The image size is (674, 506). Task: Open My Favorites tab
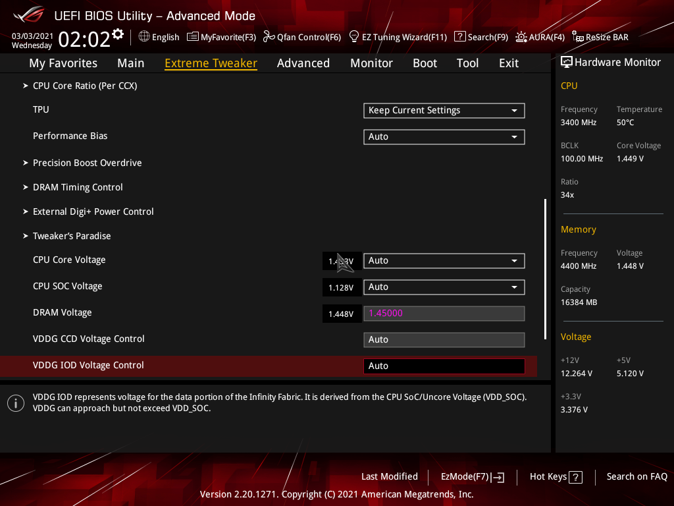click(x=63, y=63)
